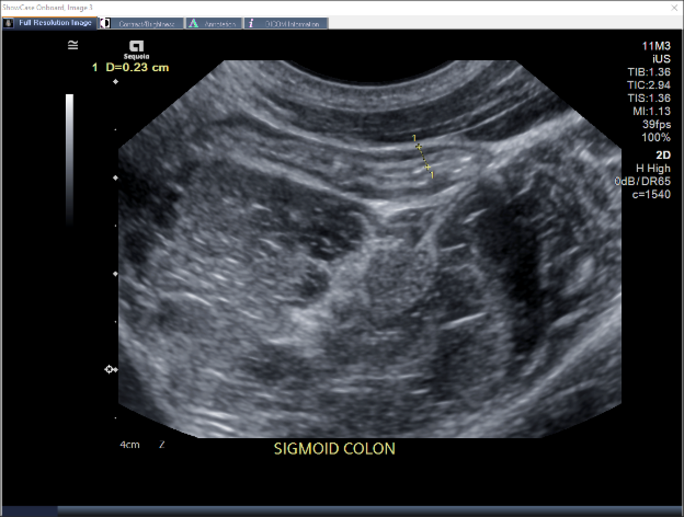
Task: Click the lower caliper cross marker
Action: 428,167
